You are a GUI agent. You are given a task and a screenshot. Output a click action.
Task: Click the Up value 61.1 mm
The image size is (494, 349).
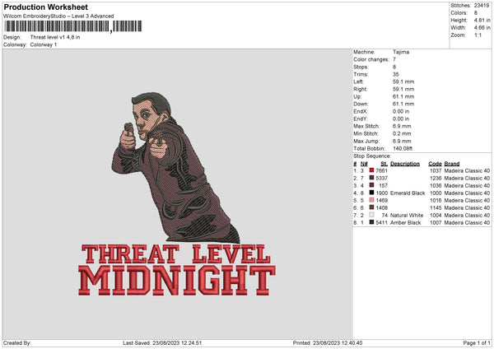coord(403,96)
